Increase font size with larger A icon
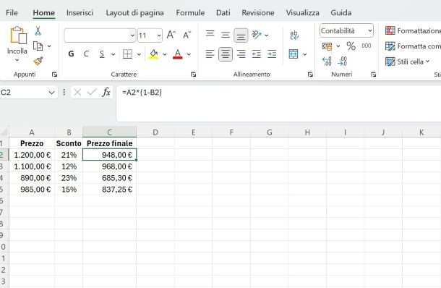The width and height of the screenshot is (441, 288). coord(171,35)
